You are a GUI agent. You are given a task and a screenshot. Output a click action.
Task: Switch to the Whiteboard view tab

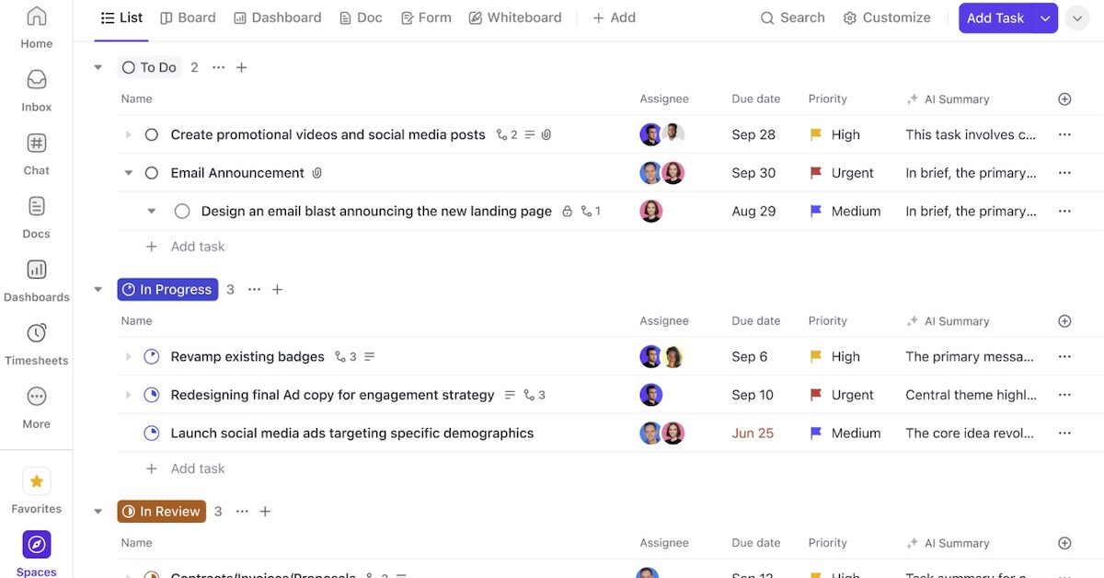pyautogui.click(x=514, y=17)
